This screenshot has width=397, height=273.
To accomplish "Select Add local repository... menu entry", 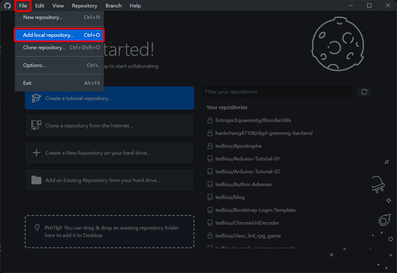I will tap(59, 35).
